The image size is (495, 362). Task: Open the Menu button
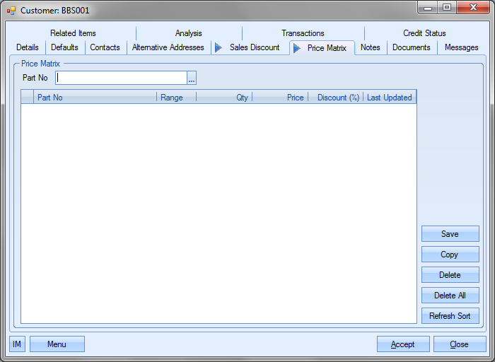point(57,344)
